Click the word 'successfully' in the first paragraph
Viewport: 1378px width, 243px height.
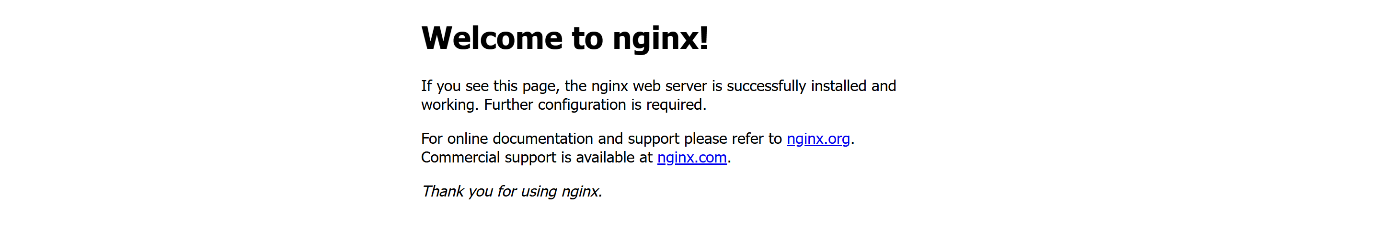tap(766, 86)
